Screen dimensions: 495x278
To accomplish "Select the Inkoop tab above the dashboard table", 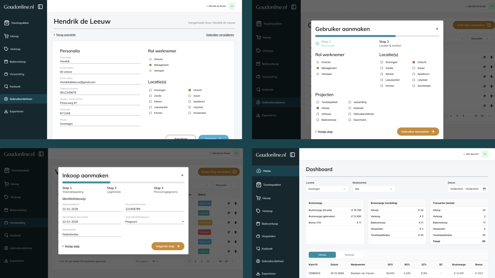I will (322, 255).
